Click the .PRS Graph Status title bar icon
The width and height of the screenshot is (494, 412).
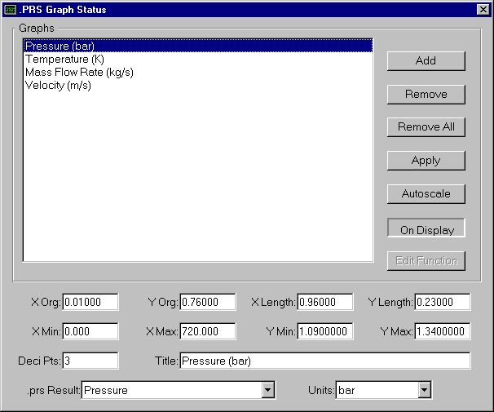coord(10,10)
